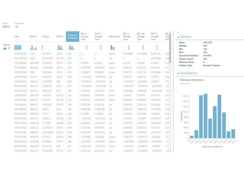
Task: Click the Median value 260
Action: (x=205, y=46)
